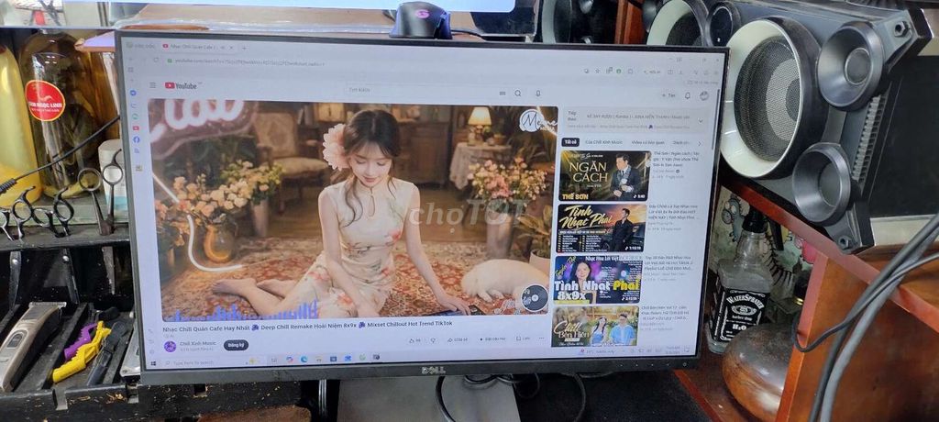The height and width of the screenshot is (422, 939).
Task: Show more filter chips with right arrow
Action: (x=699, y=144)
